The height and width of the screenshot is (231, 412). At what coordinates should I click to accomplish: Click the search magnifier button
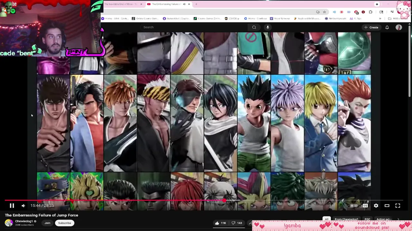click(254, 27)
